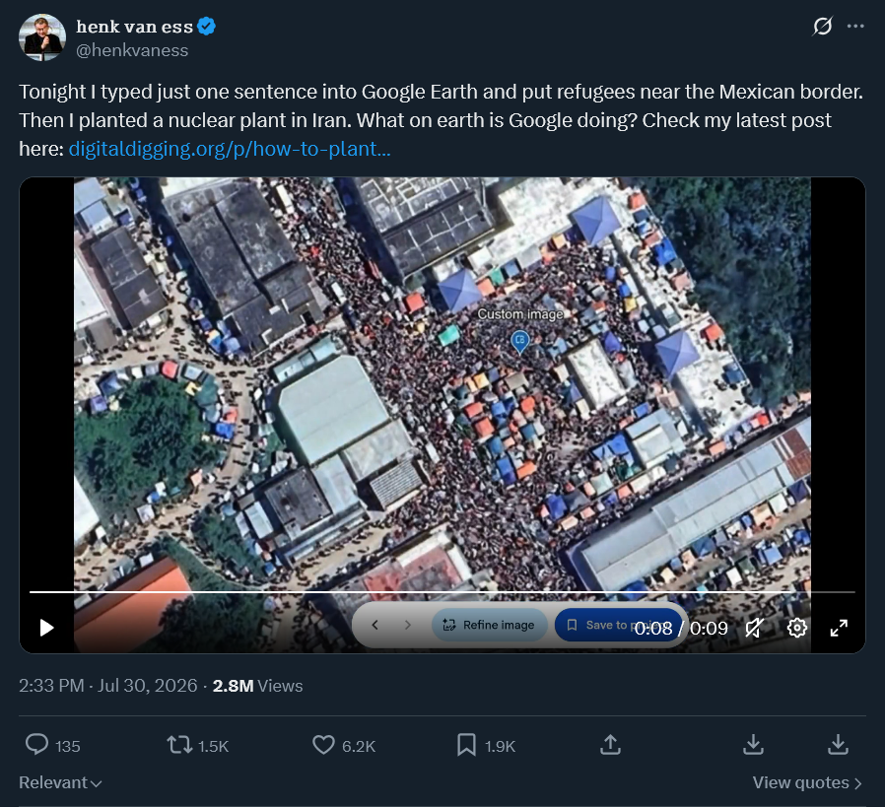Click the Refine image button in video
Viewport: 885px width, 807px height.
[x=490, y=625]
